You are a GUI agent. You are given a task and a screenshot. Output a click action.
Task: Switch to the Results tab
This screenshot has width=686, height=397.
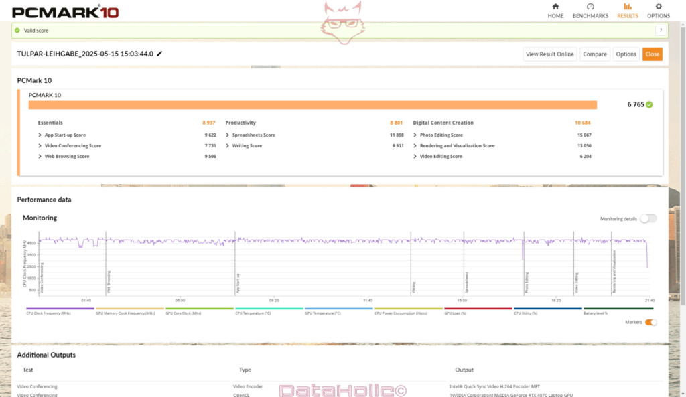point(627,11)
